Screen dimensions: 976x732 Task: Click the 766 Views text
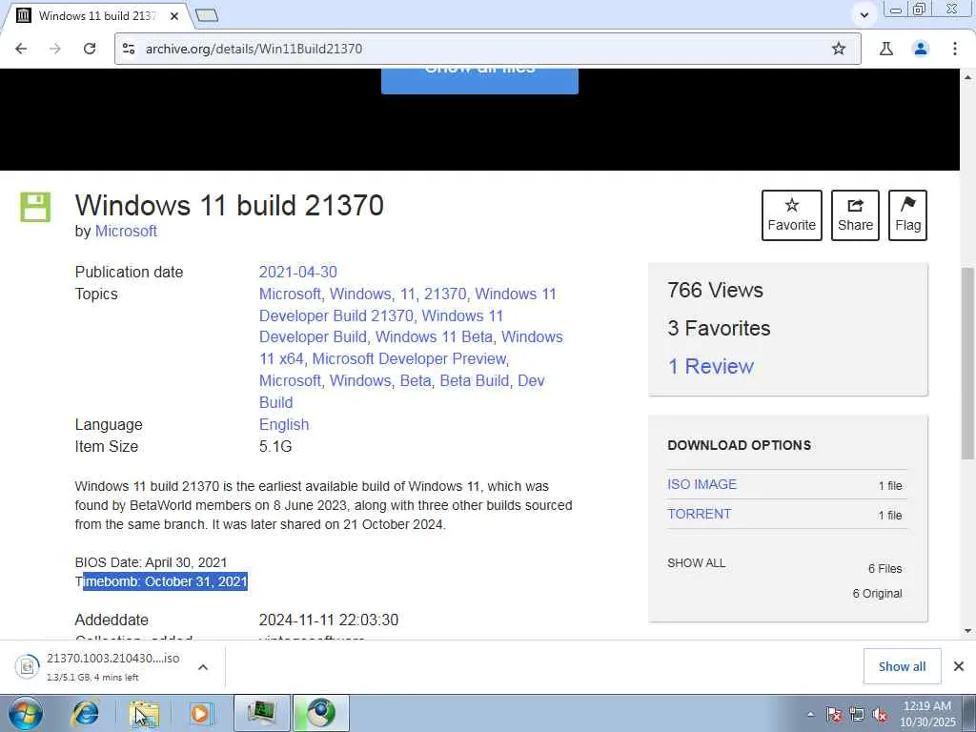tap(715, 290)
